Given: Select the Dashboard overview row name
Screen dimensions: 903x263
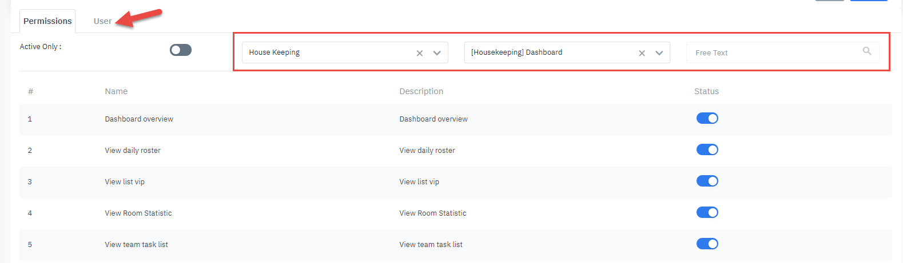Looking at the screenshot, I should point(139,119).
